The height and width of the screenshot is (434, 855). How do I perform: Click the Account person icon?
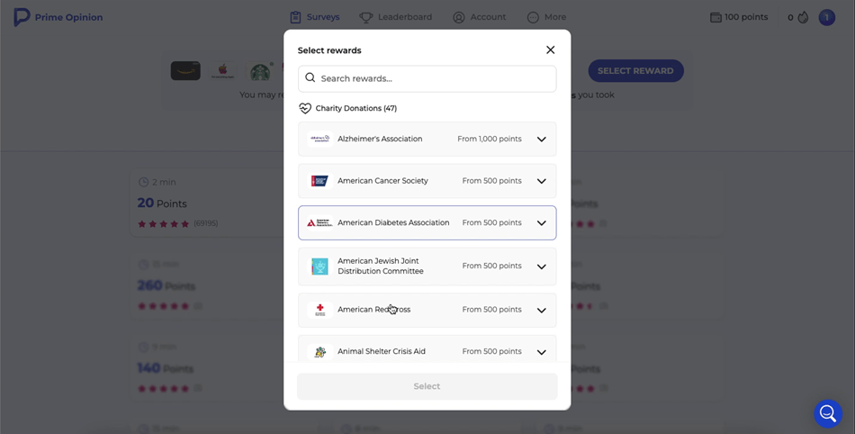click(x=459, y=17)
